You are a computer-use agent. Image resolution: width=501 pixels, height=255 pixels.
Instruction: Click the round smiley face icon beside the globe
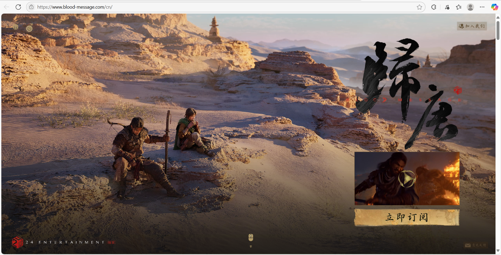(29, 28)
